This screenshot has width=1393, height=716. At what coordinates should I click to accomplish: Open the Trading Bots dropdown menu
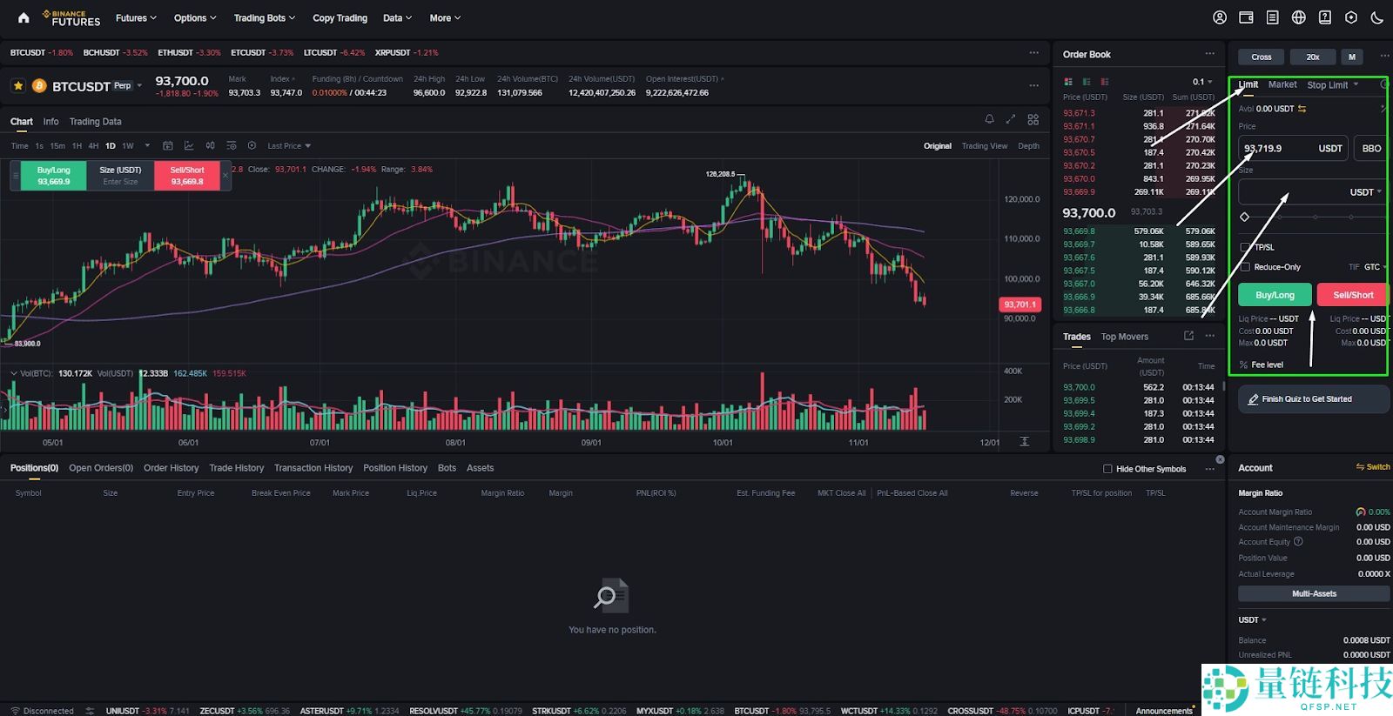[x=265, y=17]
